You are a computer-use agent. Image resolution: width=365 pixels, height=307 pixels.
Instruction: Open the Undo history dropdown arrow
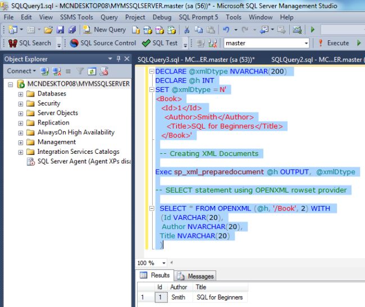[236, 30]
